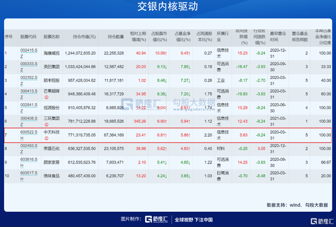Click the date 2021-03-31 for 三环集团
The image size is (336, 227).
point(278,121)
